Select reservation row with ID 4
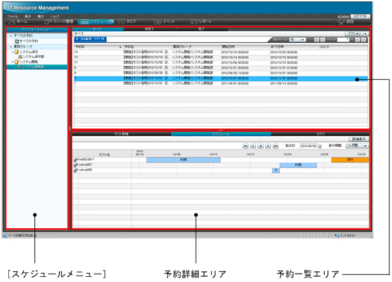 [221, 74]
